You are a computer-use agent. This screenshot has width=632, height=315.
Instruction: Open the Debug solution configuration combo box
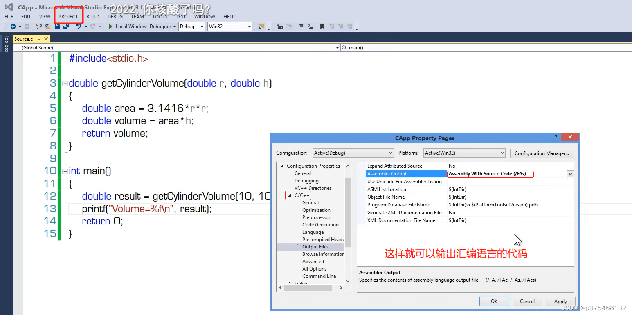pos(191,27)
